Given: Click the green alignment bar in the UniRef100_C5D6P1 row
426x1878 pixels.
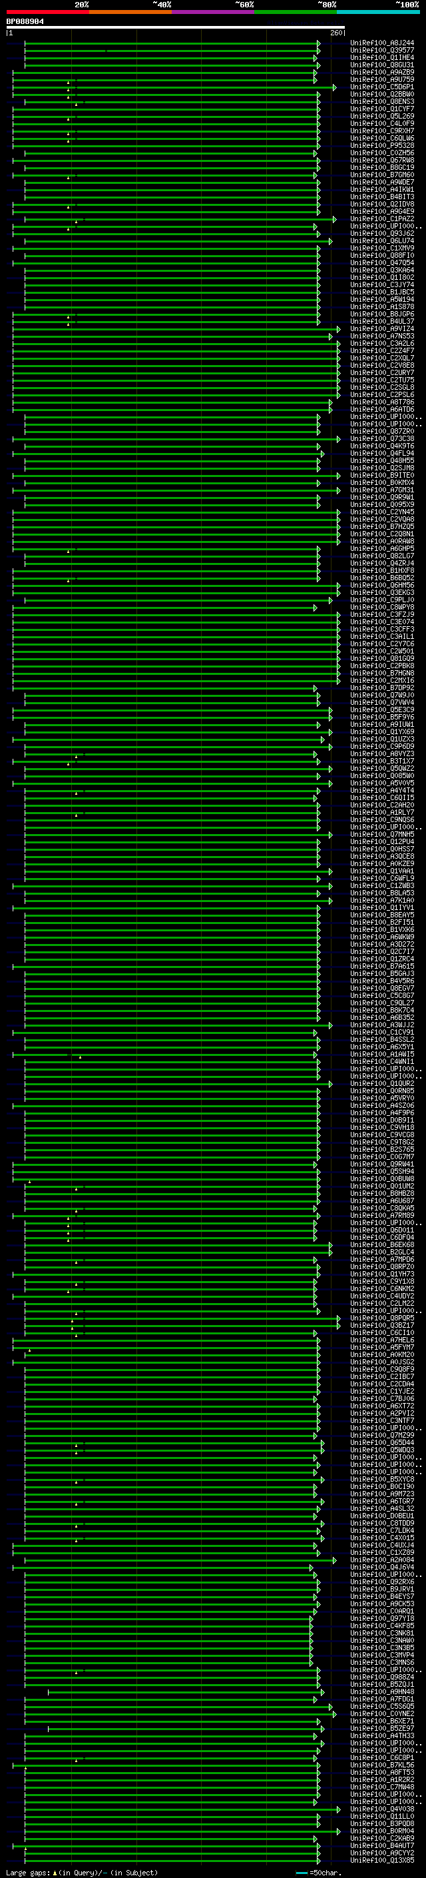Looking at the screenshot, I should coord(174,87).
